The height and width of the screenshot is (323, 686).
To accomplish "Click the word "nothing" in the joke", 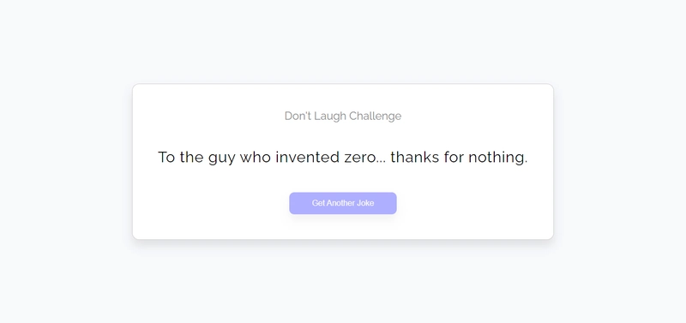I will [x=496, y=158].
